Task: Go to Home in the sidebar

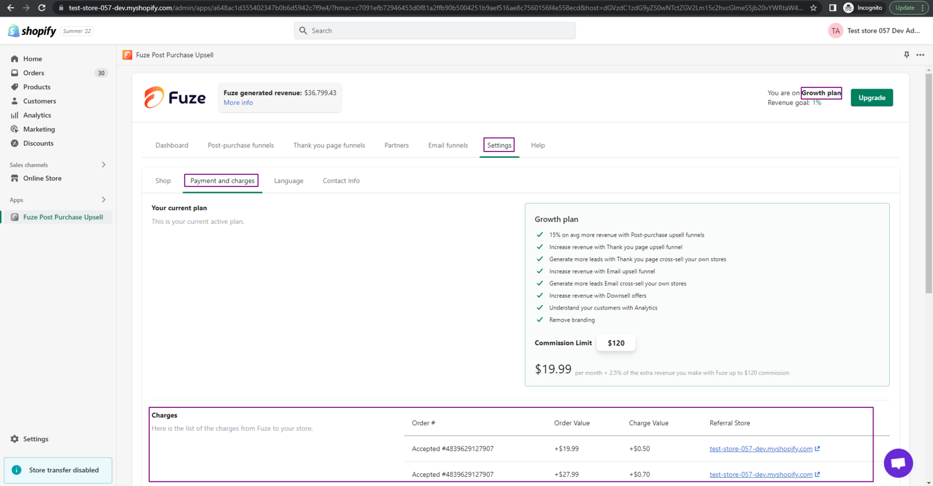Action: [33, 59]
